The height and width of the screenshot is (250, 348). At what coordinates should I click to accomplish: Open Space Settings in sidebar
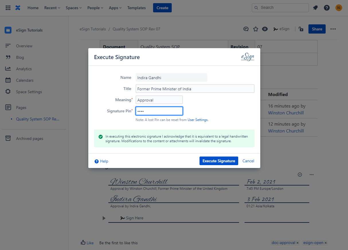pyautogui.click(x=29, y=92)
